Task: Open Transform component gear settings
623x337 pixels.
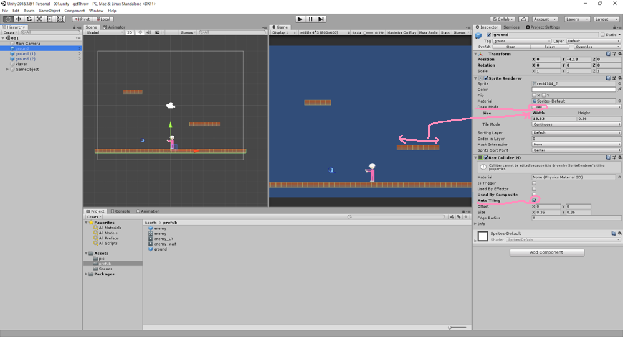Action: click(x=619, y=54)
